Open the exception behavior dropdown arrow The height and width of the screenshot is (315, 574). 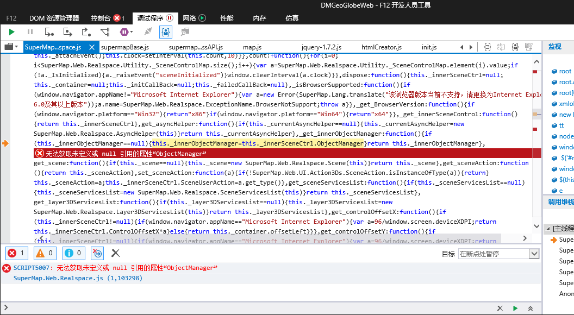pos(132,32)
